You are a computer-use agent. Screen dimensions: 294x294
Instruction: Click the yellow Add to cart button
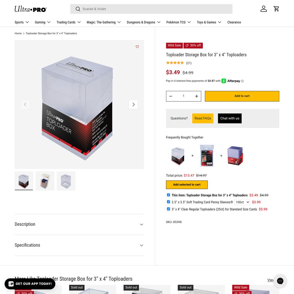(x=242, y=96)
